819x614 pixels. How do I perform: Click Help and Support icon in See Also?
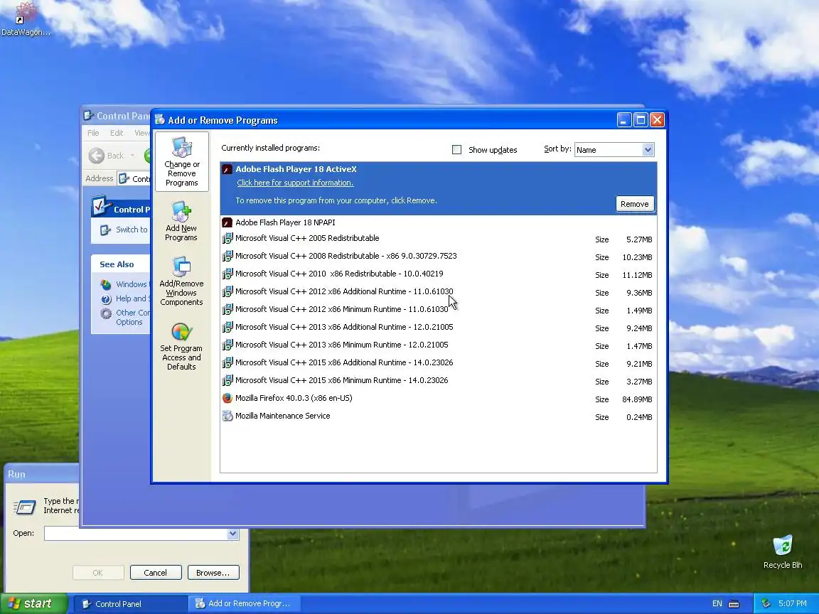click(x=106, y=299)
